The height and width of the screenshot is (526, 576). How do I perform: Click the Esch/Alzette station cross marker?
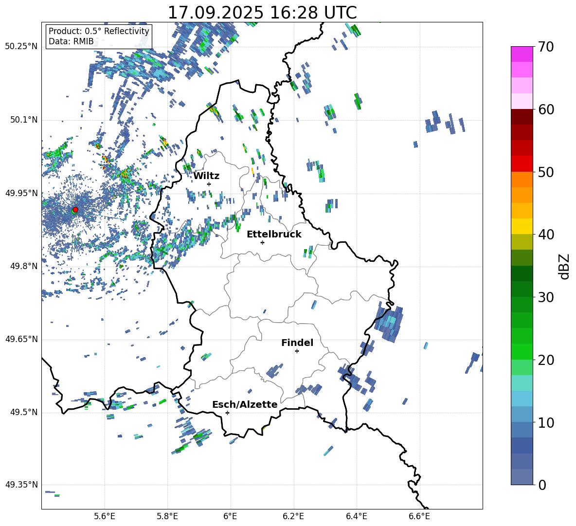pos(227,413)
